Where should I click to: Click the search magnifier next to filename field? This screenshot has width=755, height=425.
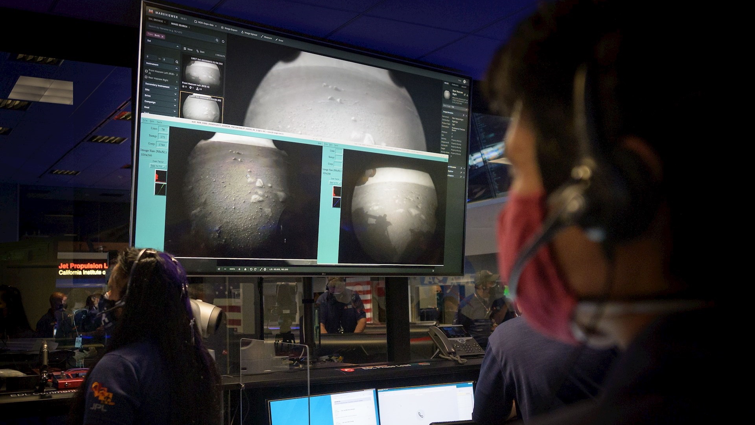pyautogui.click(x=217, y=40)
